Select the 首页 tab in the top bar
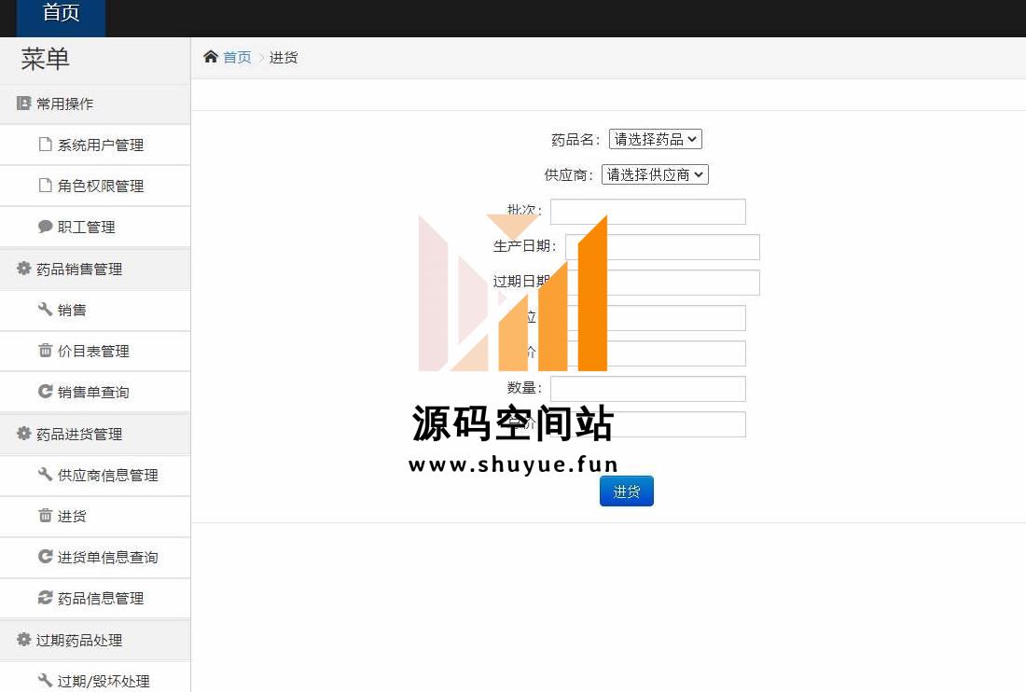The width and height of the screenshot is (1026, 692). 62,13
